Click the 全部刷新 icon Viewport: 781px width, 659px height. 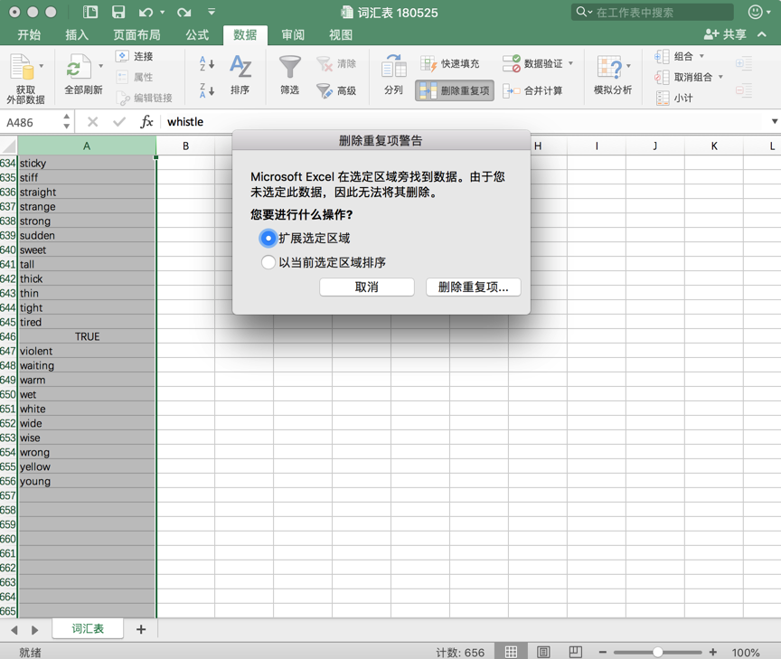click(x=79, y=66)
